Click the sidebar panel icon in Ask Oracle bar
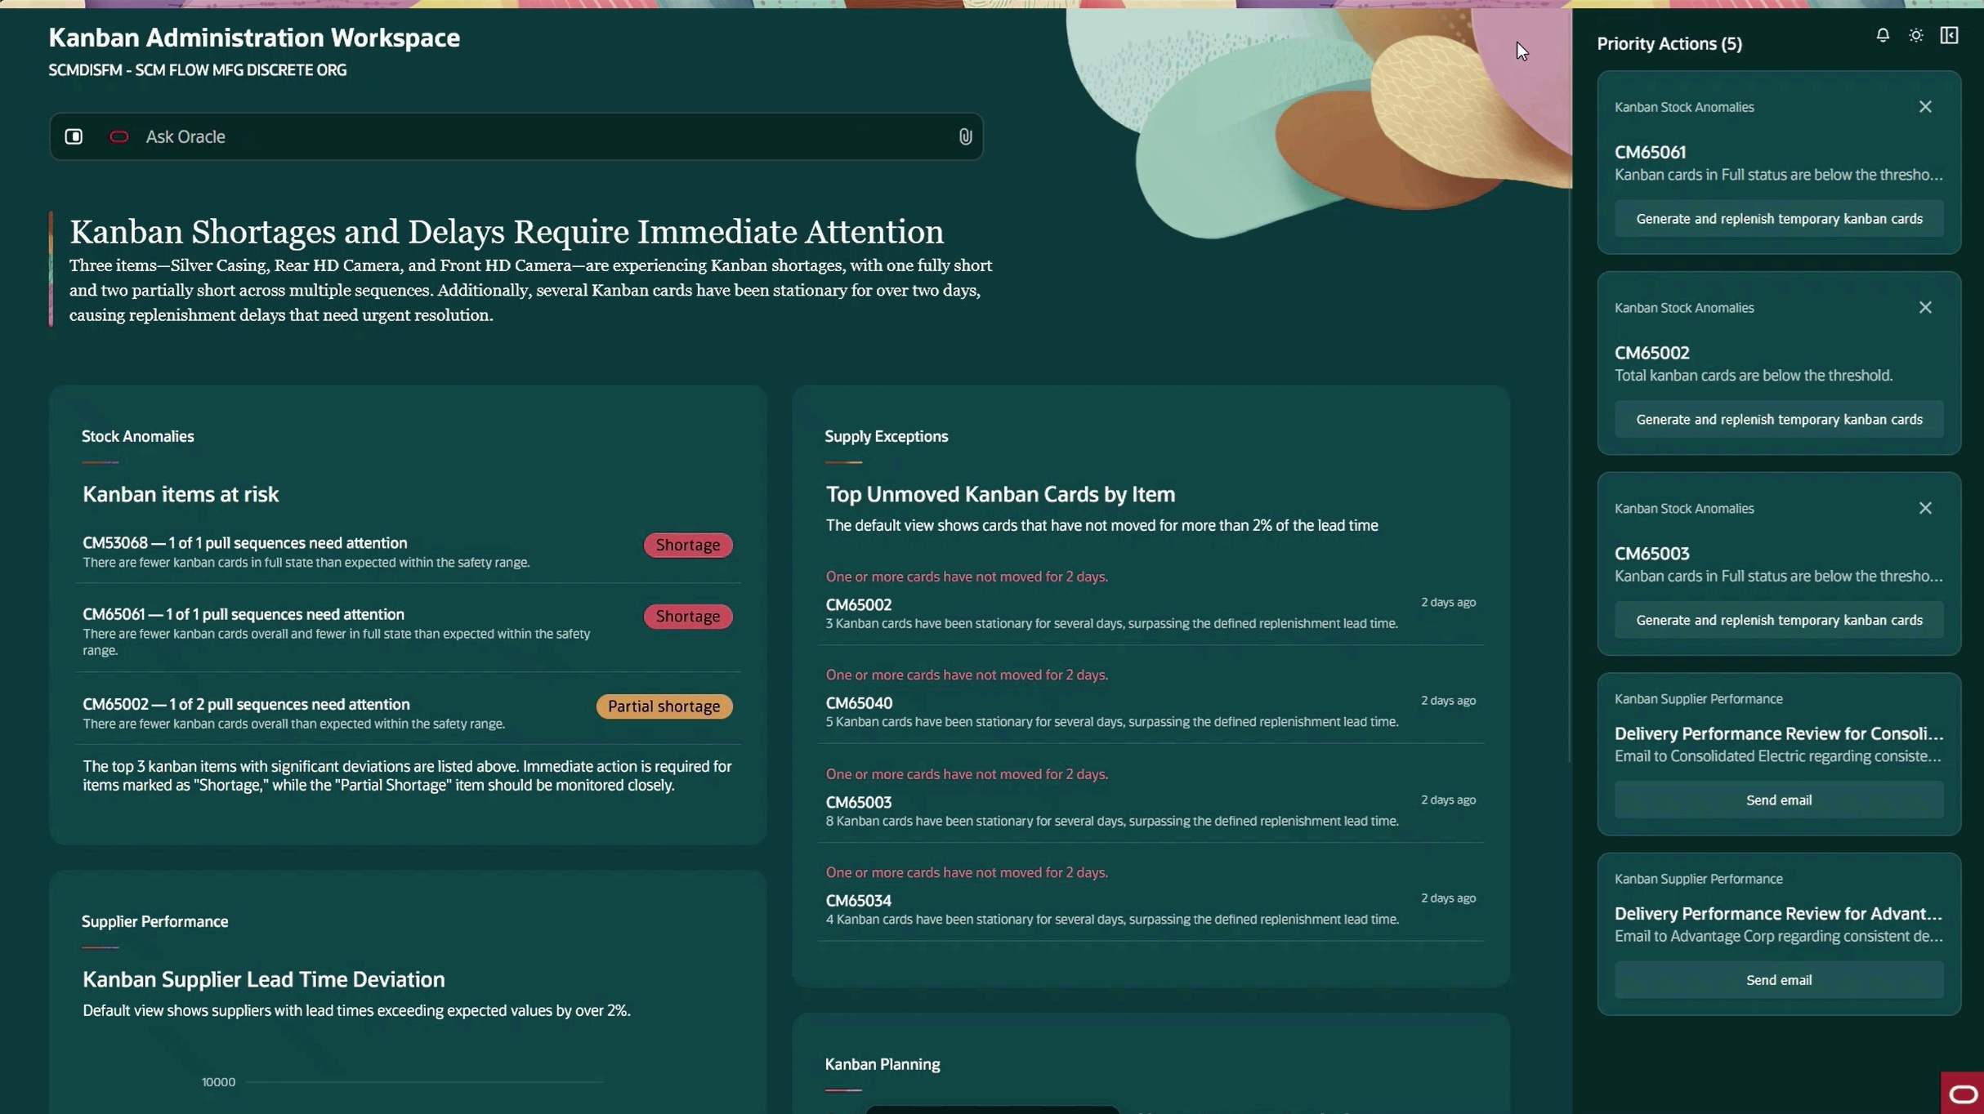Screen dimensions: 1984x1114 tap(74, 136)
